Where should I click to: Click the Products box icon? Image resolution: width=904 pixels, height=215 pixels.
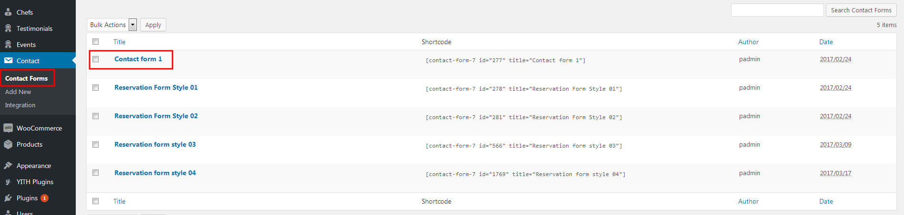click(x=8, y=144)
